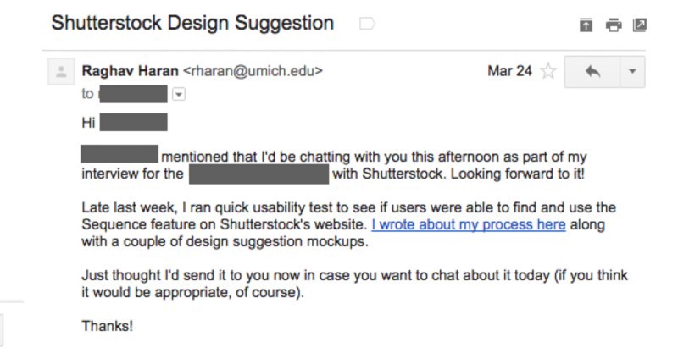
Task: Click the reply arrow button
Action: (592, 71)
